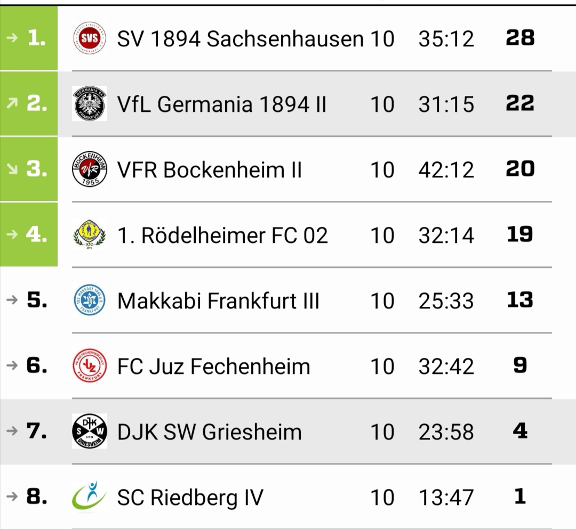Open the 1. Rödelheimer FC 02 emblem
Screen dimensions: 576x529
coord(90,235)
